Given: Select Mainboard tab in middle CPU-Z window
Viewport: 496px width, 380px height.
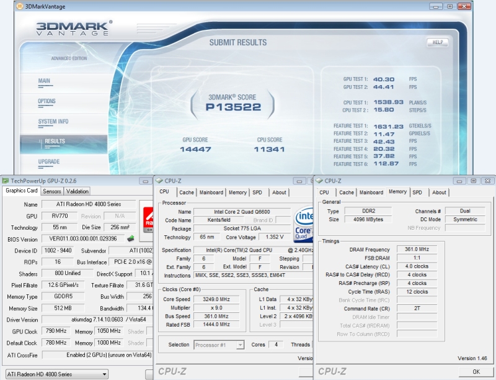Looking at the screenshot, I should coord(211,192).
